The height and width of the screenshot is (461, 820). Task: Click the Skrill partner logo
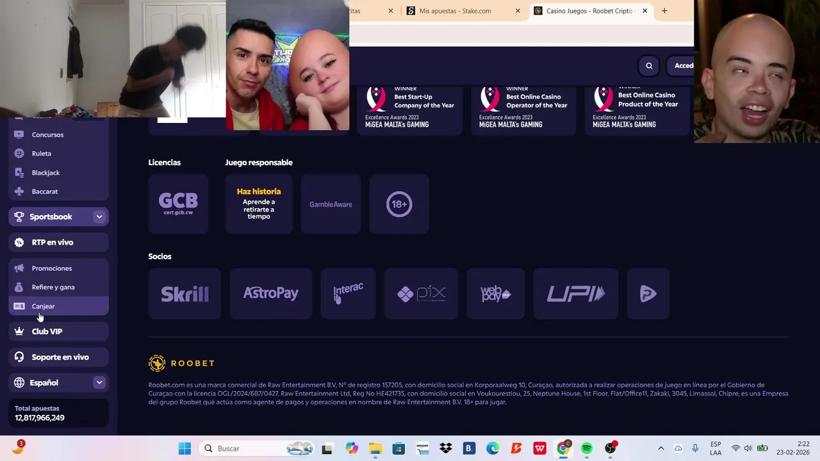pyautogui.click(x=184, y=294)
